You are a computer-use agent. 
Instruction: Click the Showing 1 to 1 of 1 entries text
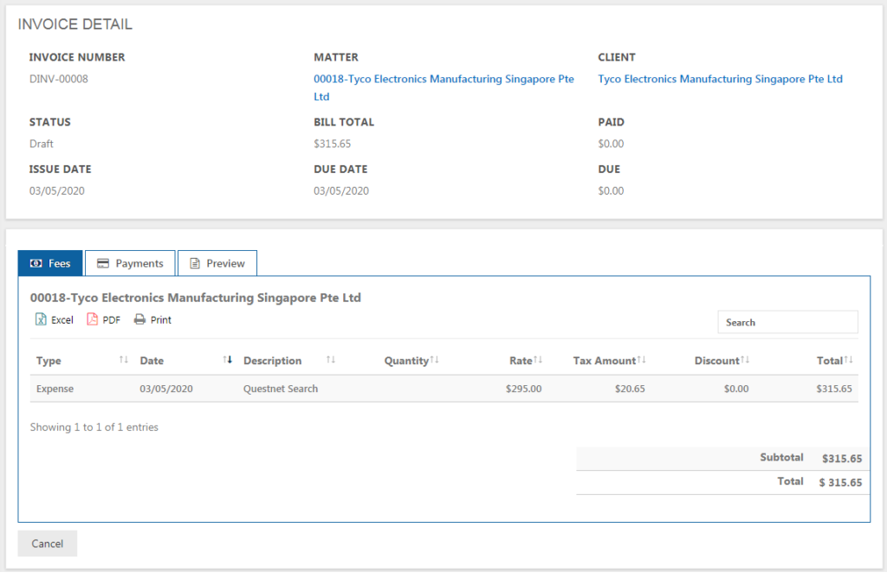(94, 427)
